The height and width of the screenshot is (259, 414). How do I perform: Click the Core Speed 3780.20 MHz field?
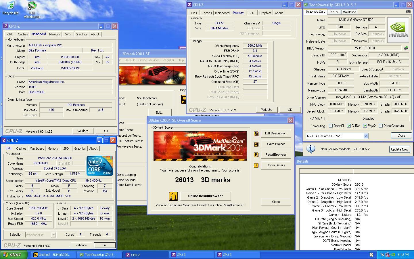(x=39, y=208)
